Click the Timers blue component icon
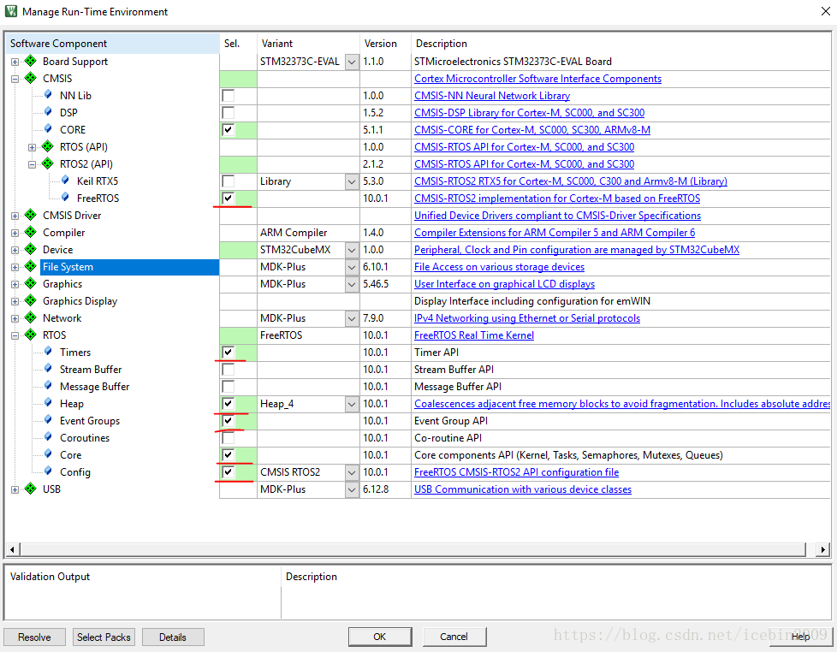Screen dimensions: 837x652 [48, 352]
